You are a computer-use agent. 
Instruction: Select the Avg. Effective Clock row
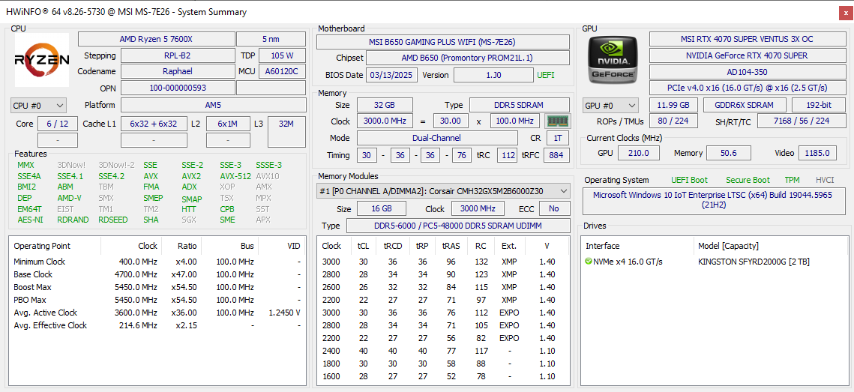coord(157,325)
